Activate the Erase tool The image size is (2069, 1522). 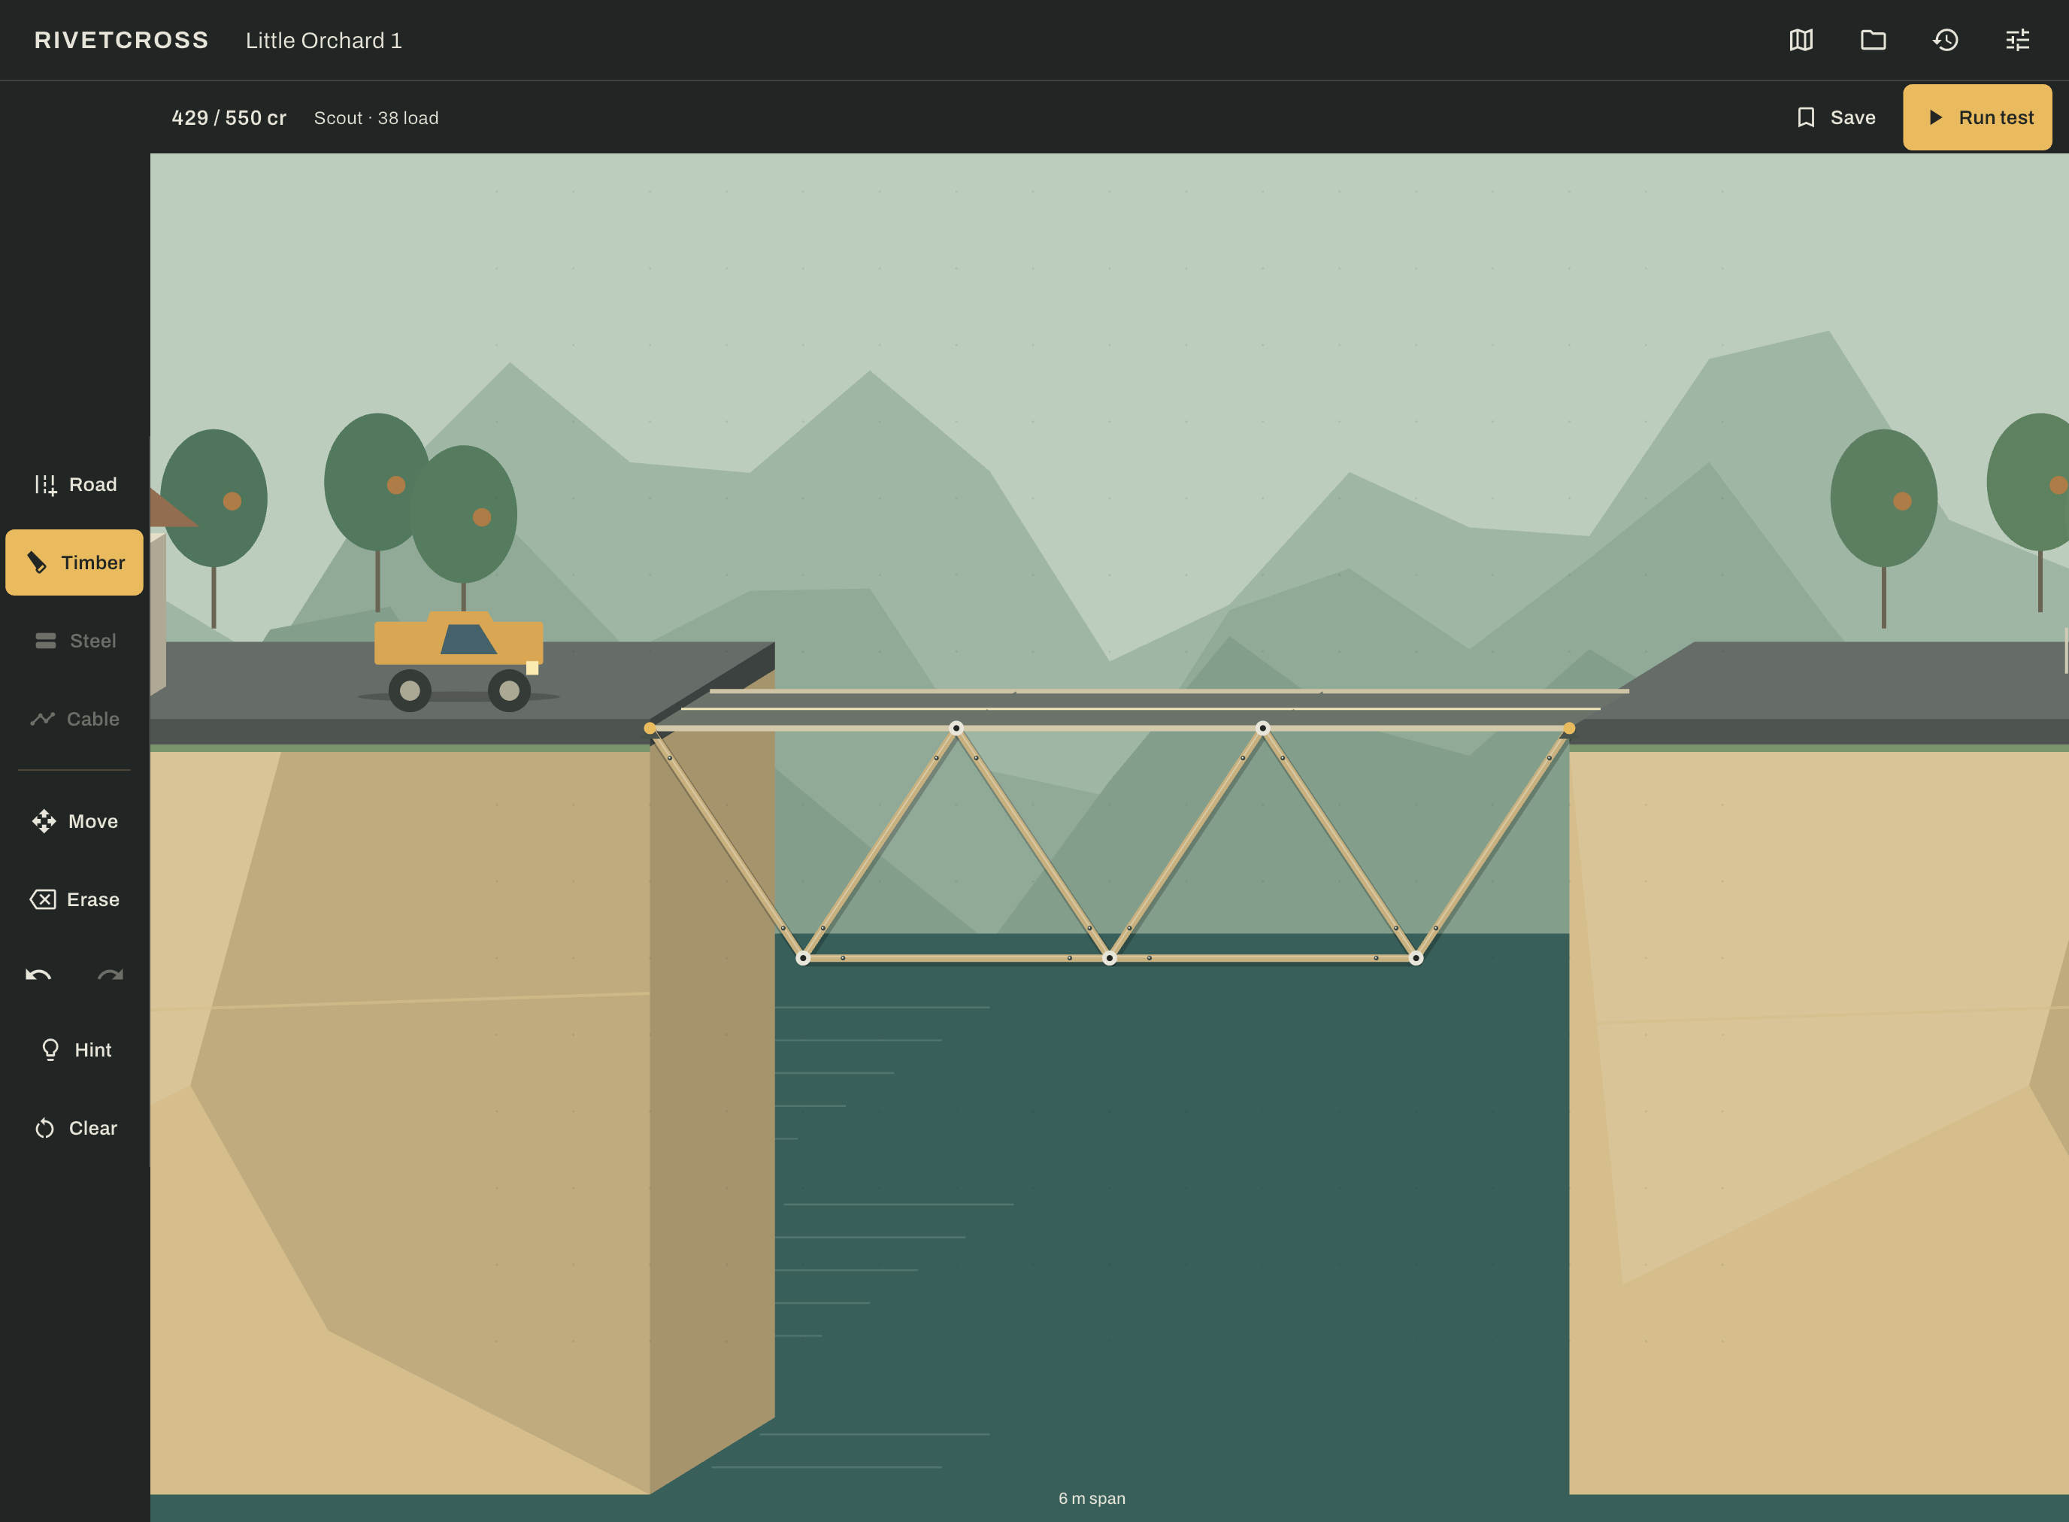[x=74, y=899]
